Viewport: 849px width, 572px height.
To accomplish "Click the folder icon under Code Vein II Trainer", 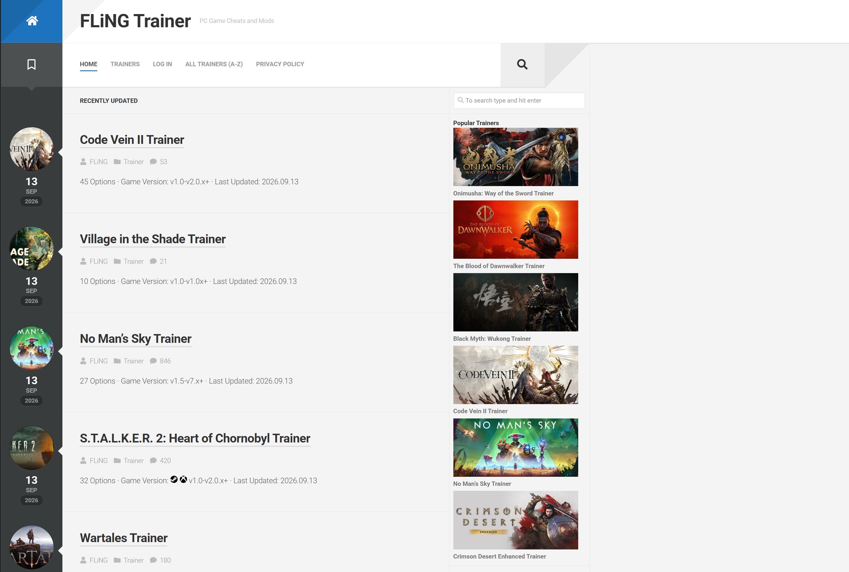I will pos(117,161).
